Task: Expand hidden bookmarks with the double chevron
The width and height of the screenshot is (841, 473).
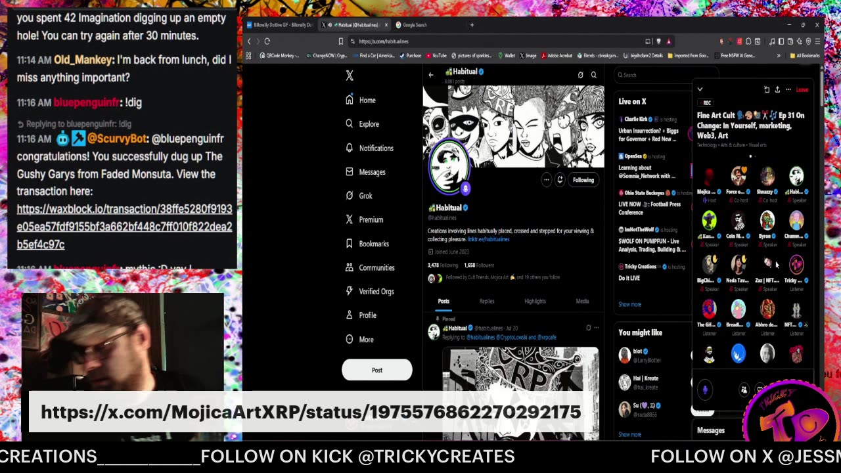Action: (779, 56)
